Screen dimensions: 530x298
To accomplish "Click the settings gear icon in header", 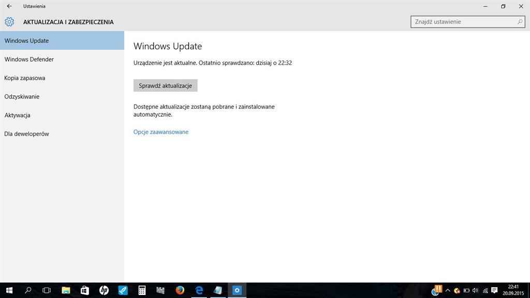I will (9, 22).
